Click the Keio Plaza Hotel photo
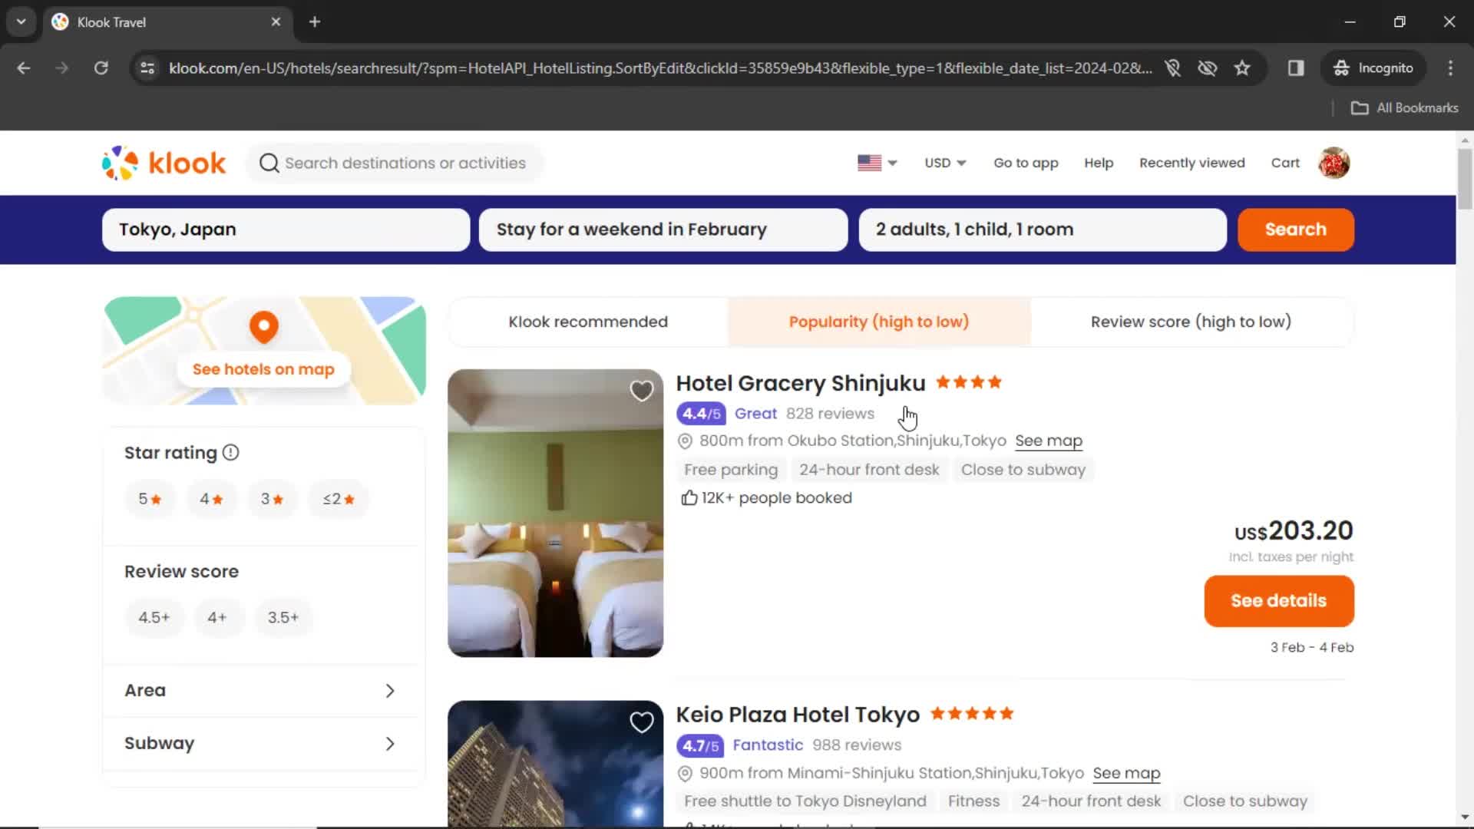 (555, 764)
